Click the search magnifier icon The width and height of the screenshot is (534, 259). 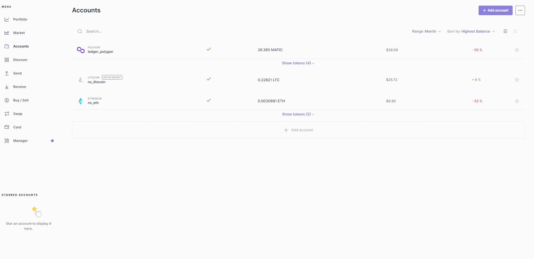80,31
